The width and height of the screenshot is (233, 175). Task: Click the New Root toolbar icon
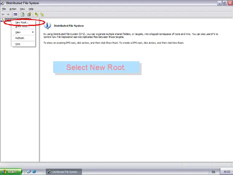(x=36, y=15)
